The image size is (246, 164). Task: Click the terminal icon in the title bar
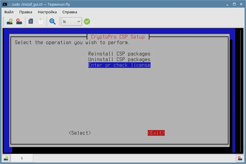pos(5,4)
